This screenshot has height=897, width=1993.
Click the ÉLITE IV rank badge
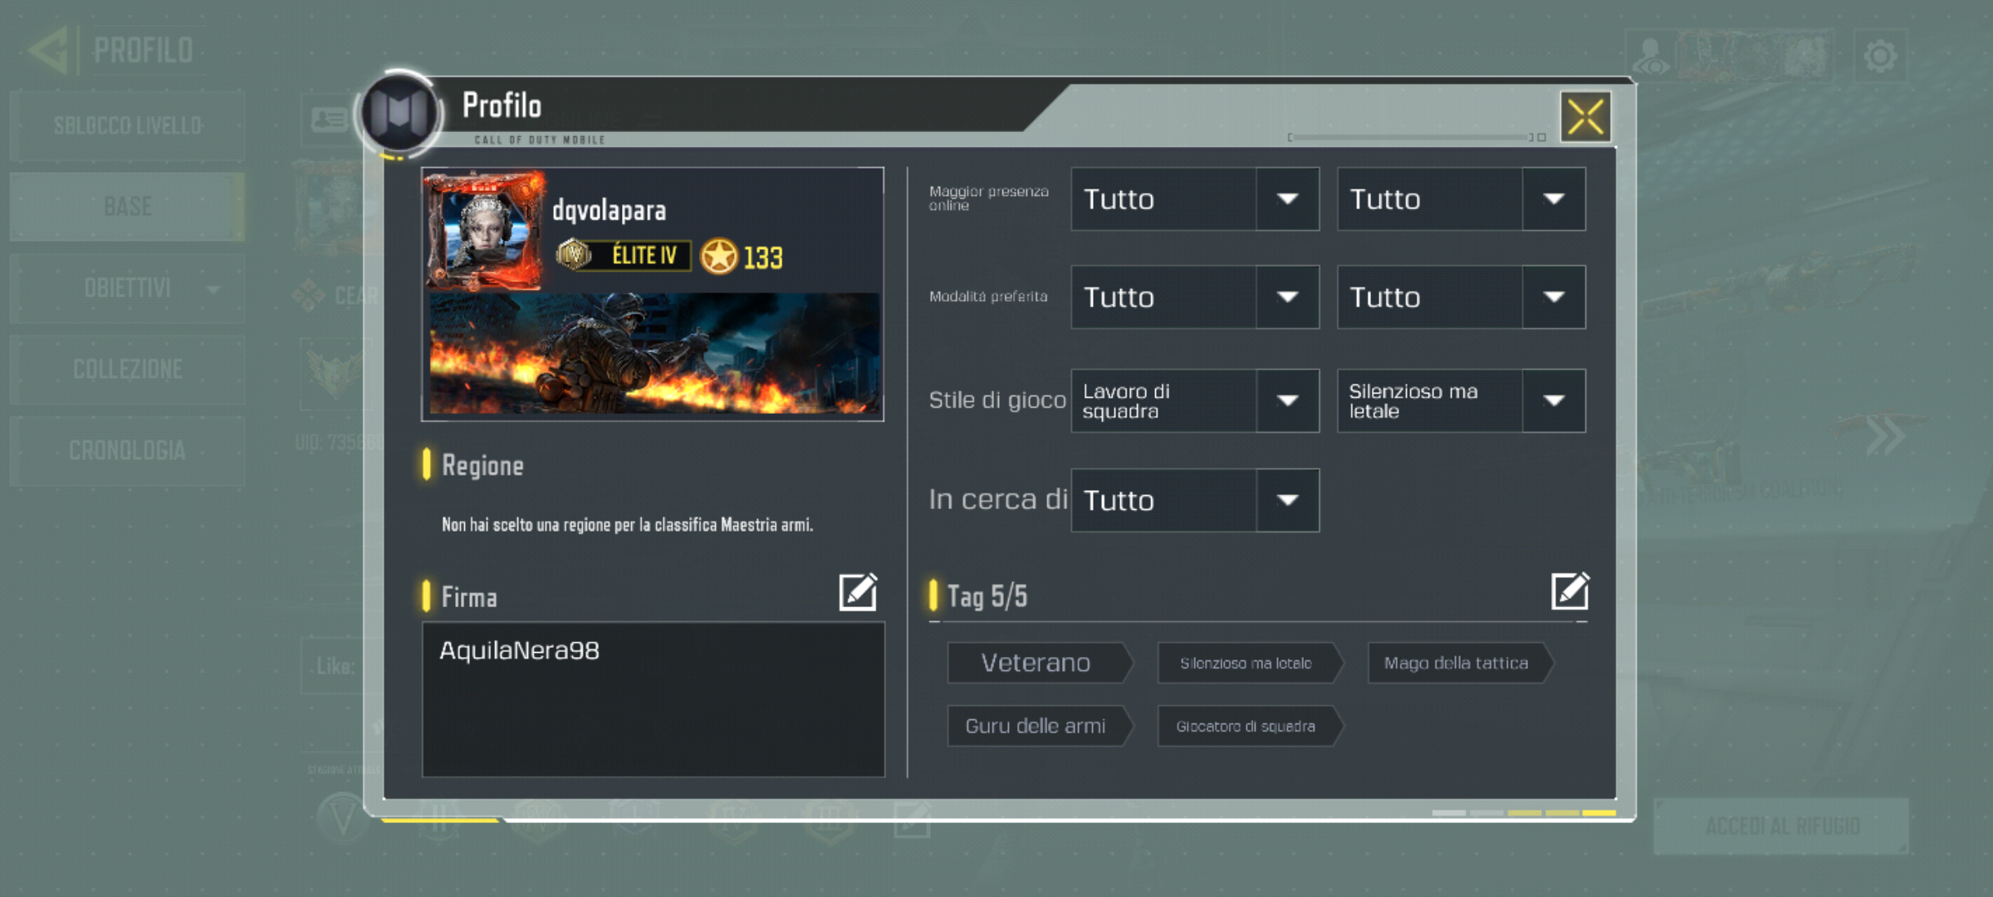[x=624, y=255]
